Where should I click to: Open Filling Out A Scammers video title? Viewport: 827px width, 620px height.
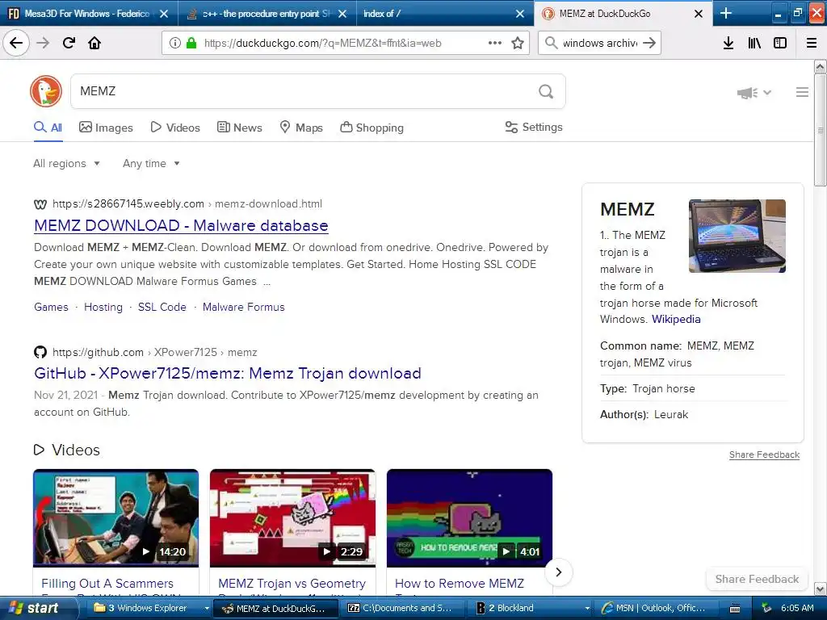coord(107,584)
